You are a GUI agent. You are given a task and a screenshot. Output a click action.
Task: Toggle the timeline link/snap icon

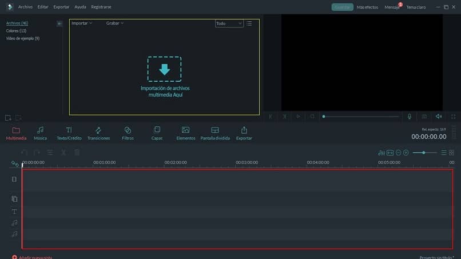15,164
